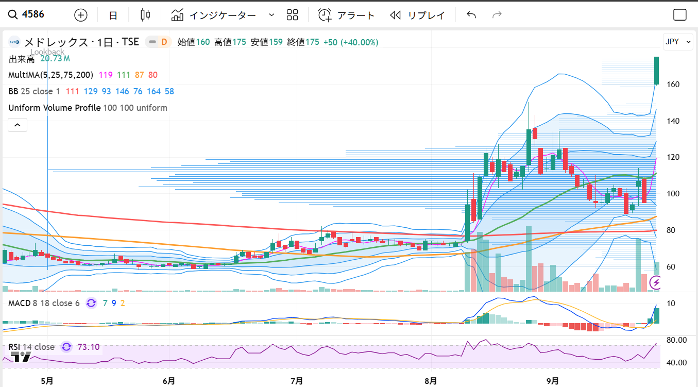The image size is (698, 387).
Task: Open the JPY currency dropdown
Action: click(677, 42)
